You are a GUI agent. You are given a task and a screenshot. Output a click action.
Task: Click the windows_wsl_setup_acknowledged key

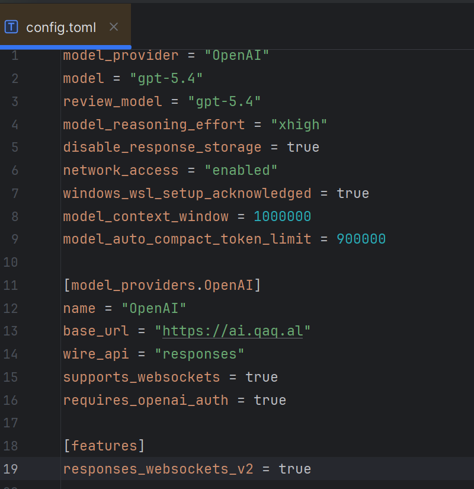pos(187,193)
